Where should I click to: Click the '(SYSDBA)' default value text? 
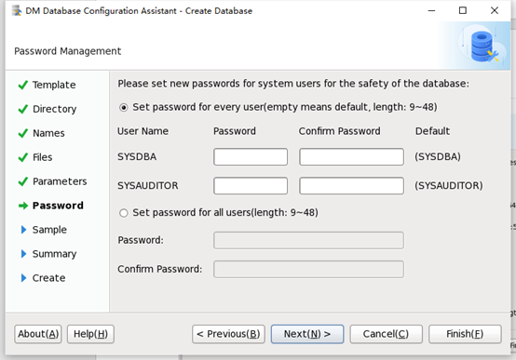point(438,157)
